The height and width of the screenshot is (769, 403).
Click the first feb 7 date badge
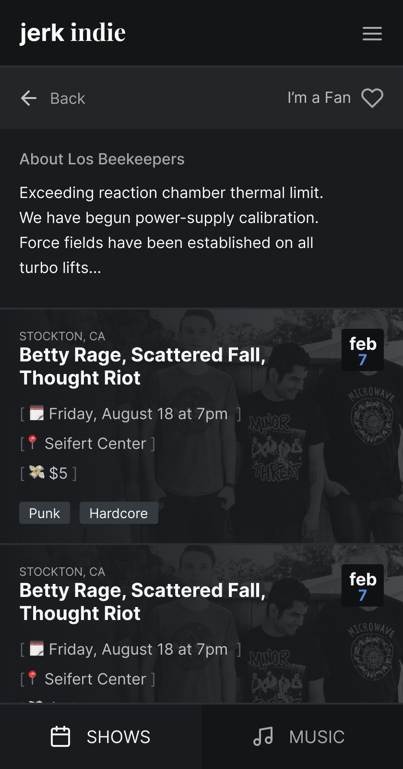[x=363, y=350]
